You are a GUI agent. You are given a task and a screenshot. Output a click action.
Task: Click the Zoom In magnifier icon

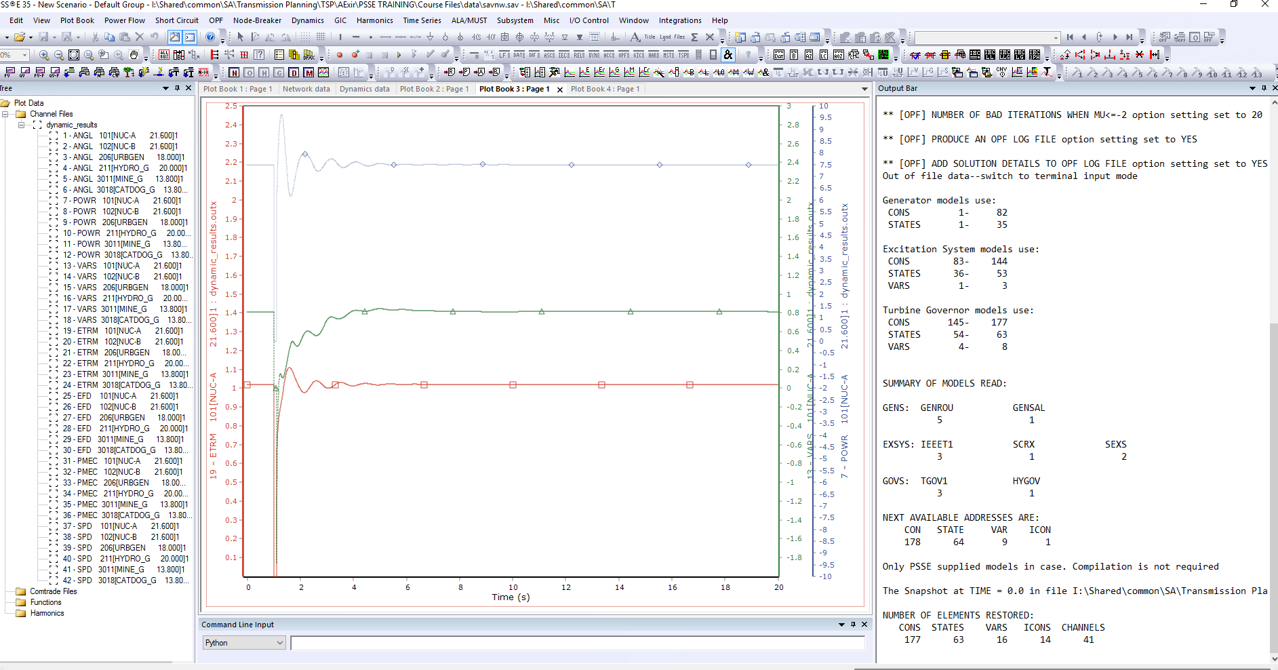coord(44,55)
